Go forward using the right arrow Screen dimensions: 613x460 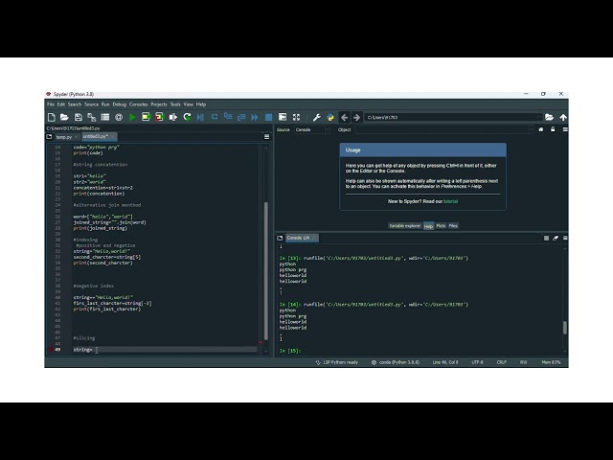coord(356,117)
